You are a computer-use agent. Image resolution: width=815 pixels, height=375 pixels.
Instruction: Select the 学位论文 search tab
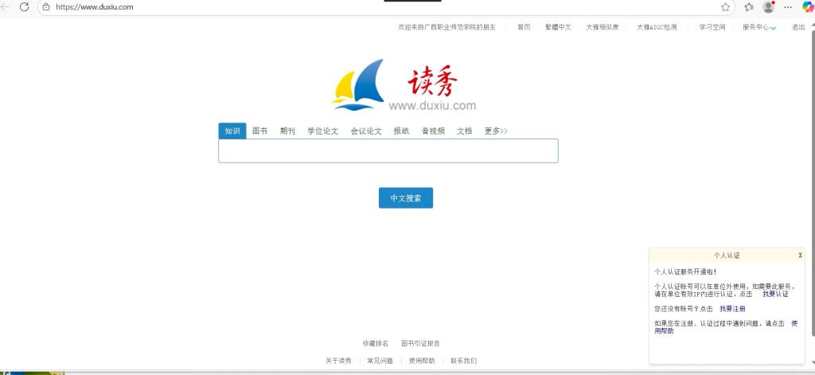322,131
